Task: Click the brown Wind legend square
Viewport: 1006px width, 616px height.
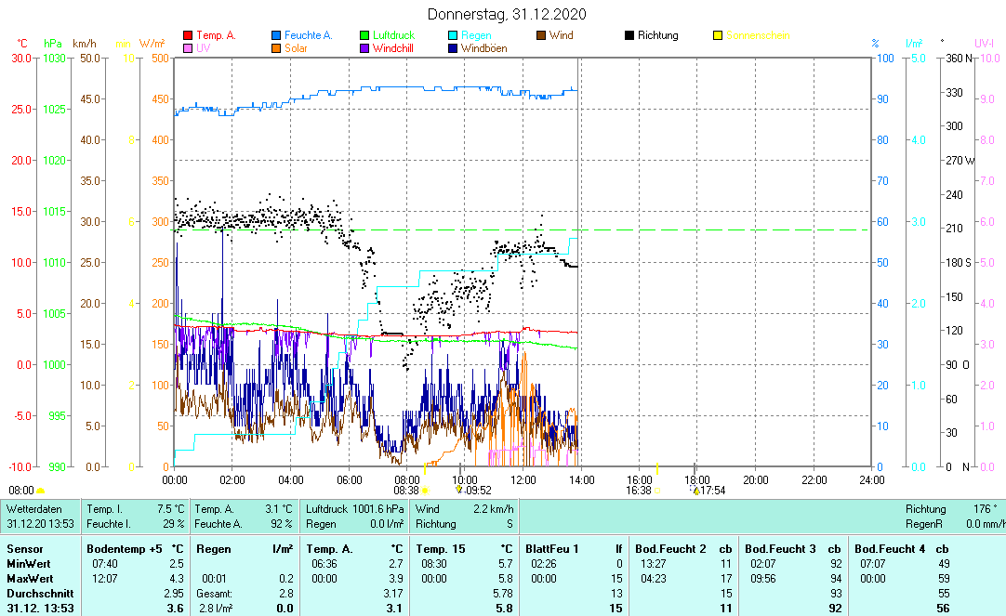Action: coord(541,35)
